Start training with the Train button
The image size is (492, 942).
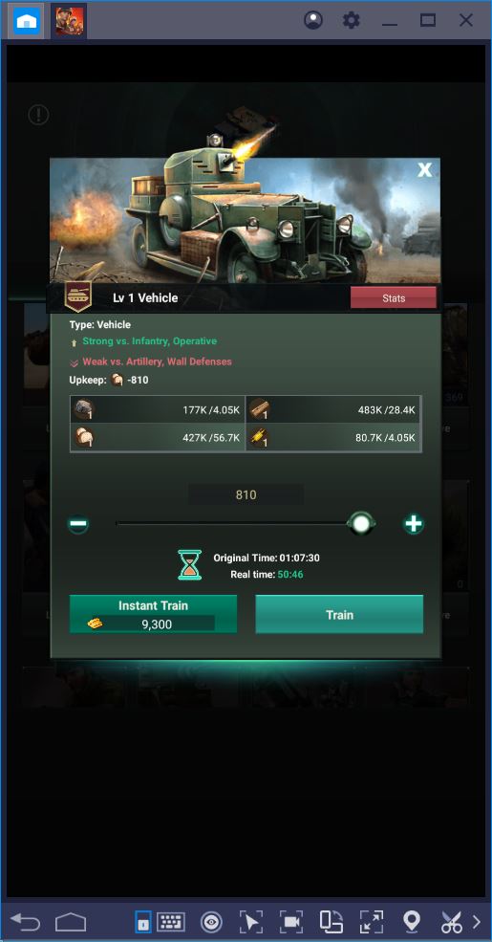pos(339,615)
